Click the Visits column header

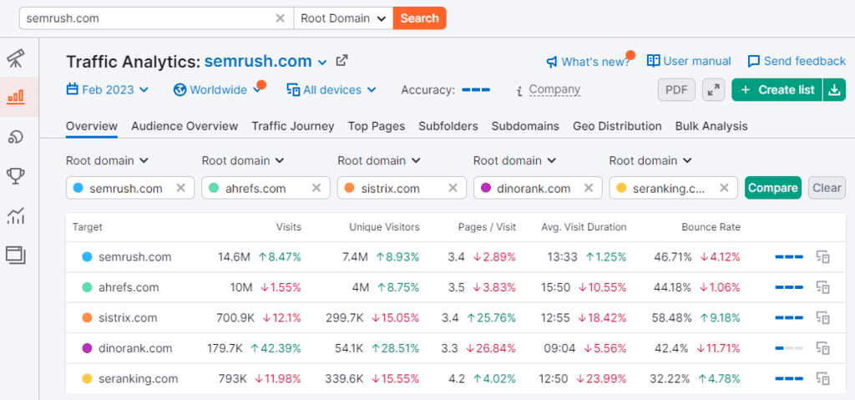point(288,227)
